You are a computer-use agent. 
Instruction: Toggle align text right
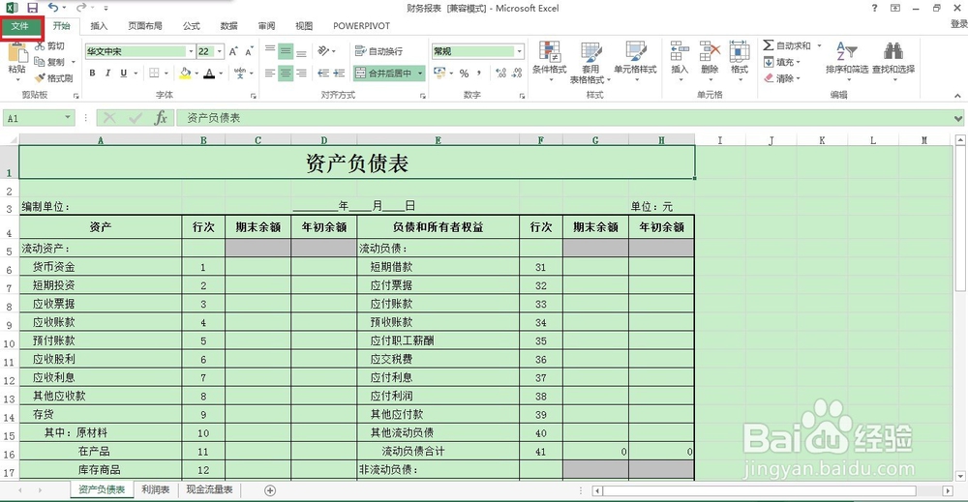point(301,73)
